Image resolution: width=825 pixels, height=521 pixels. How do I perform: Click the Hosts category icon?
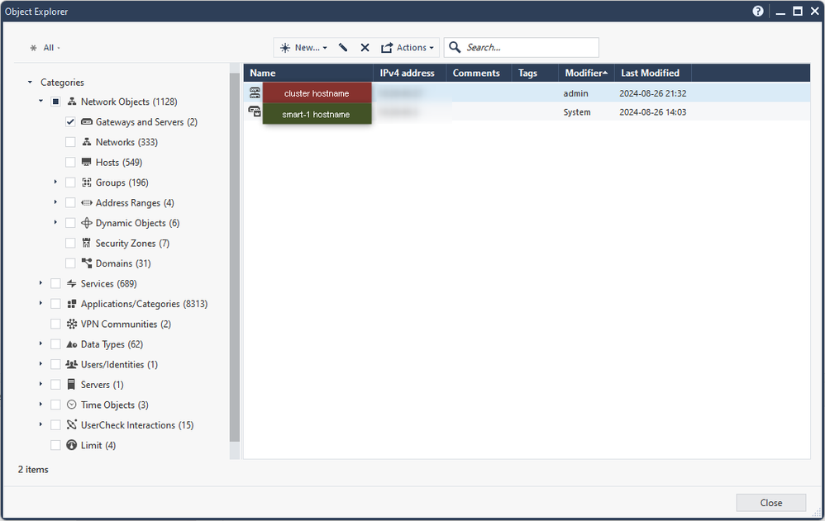point(86,162)
